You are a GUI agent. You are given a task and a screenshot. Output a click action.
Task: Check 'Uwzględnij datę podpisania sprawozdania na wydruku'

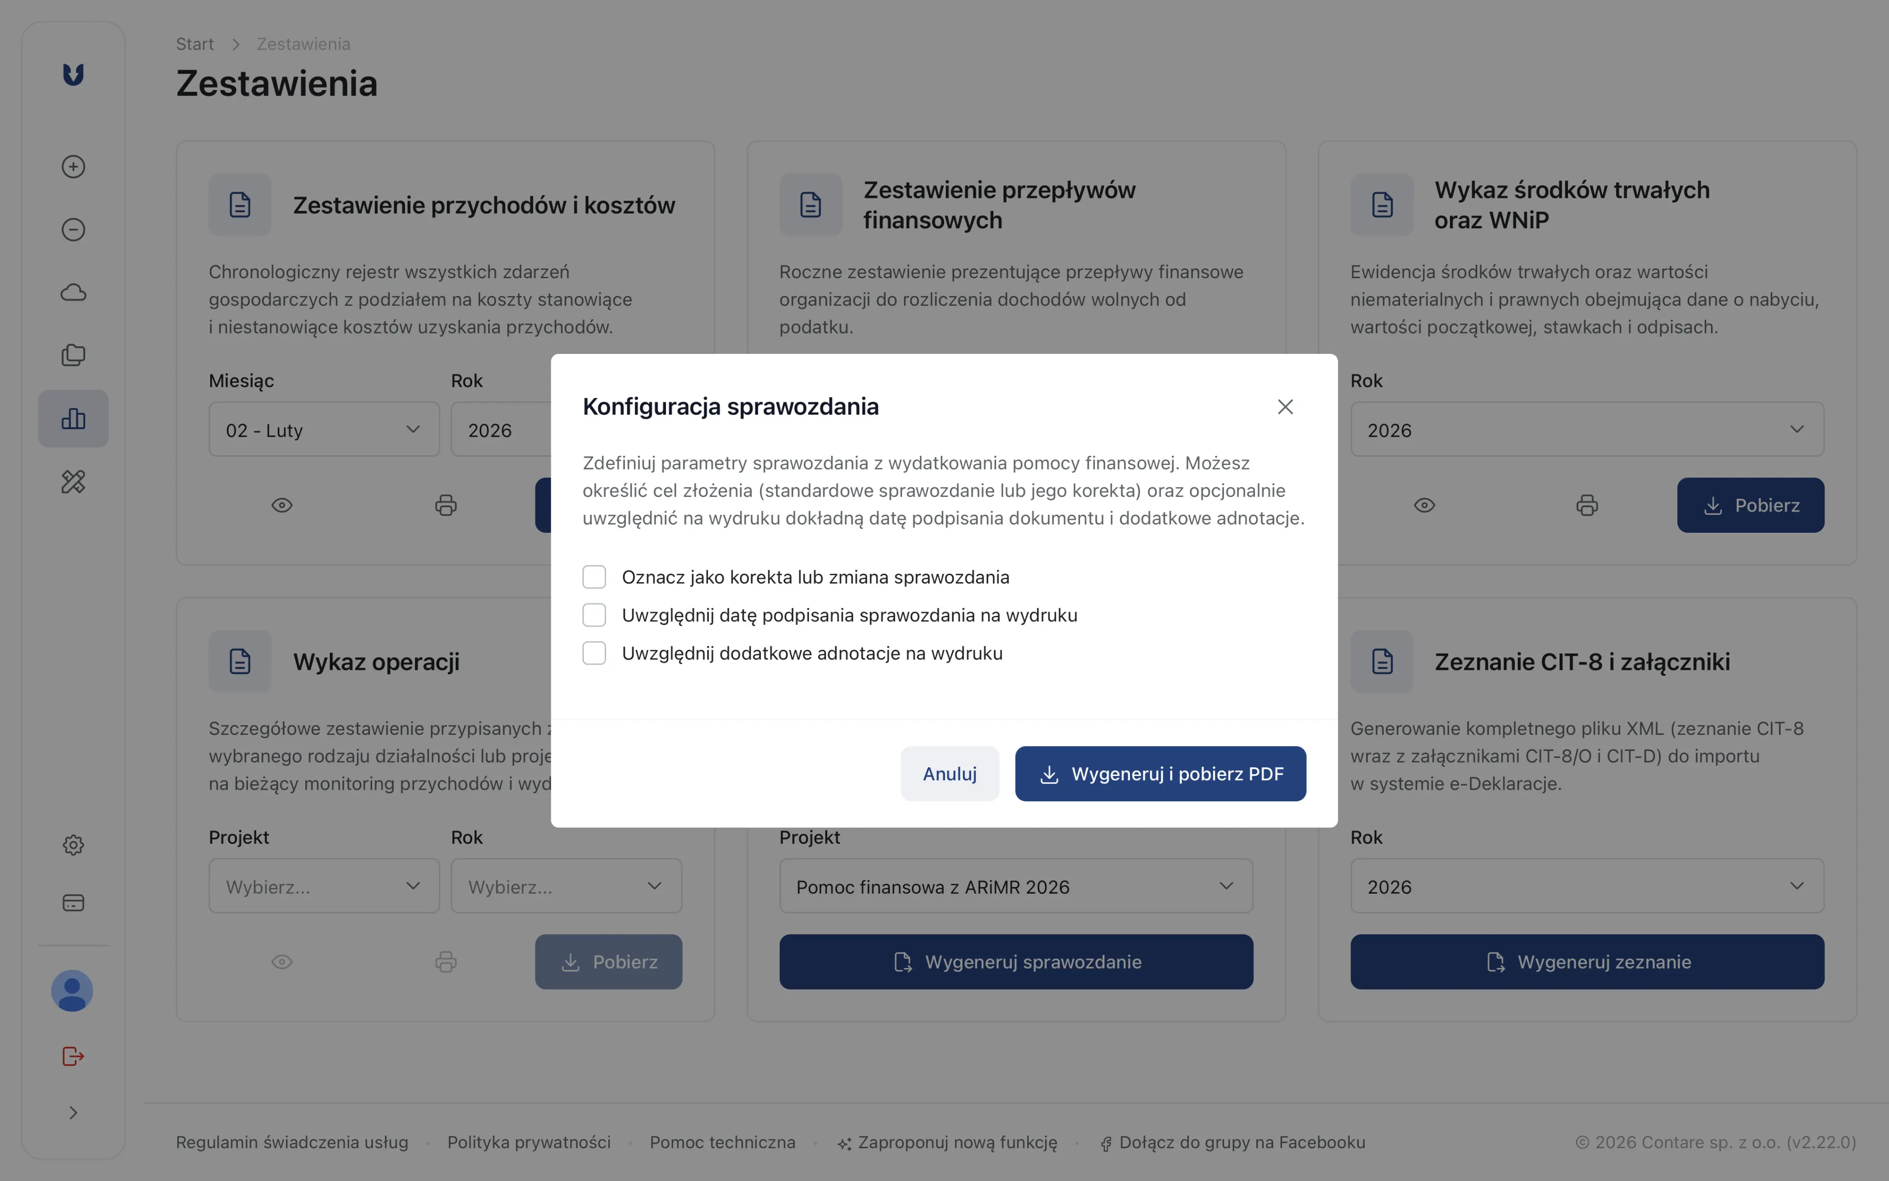(x=595, y=614)
